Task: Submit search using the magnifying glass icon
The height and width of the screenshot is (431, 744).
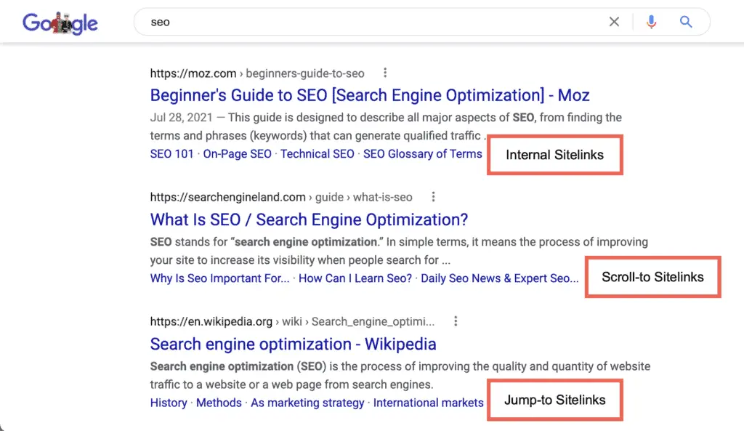Action: coord(686,22)
